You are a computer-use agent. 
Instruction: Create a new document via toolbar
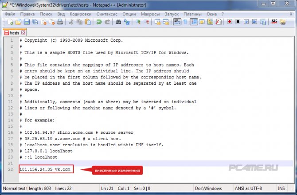click(10, 22)
